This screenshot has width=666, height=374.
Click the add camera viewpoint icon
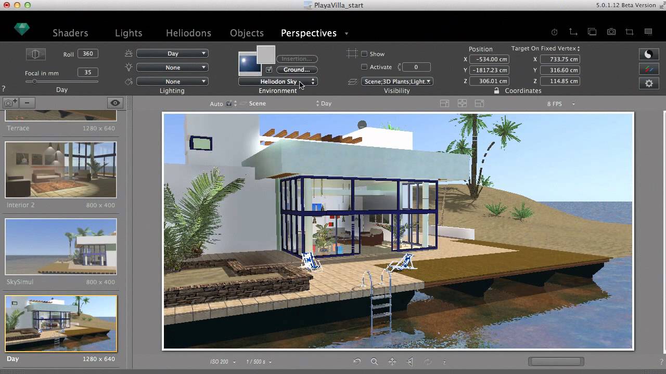10,103
